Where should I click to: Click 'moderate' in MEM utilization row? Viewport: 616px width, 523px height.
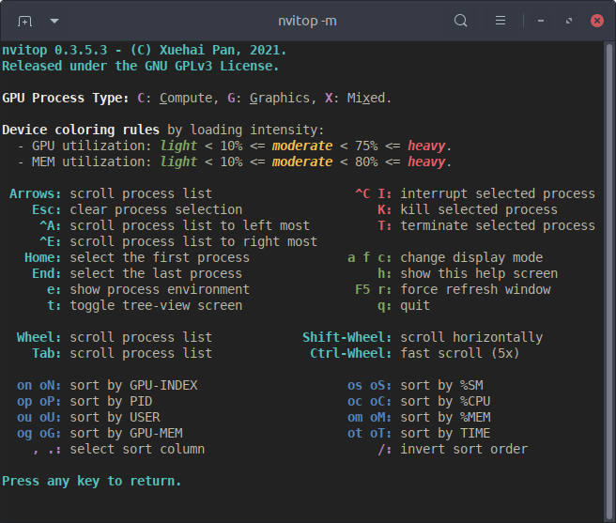click(x=302, y=162)
